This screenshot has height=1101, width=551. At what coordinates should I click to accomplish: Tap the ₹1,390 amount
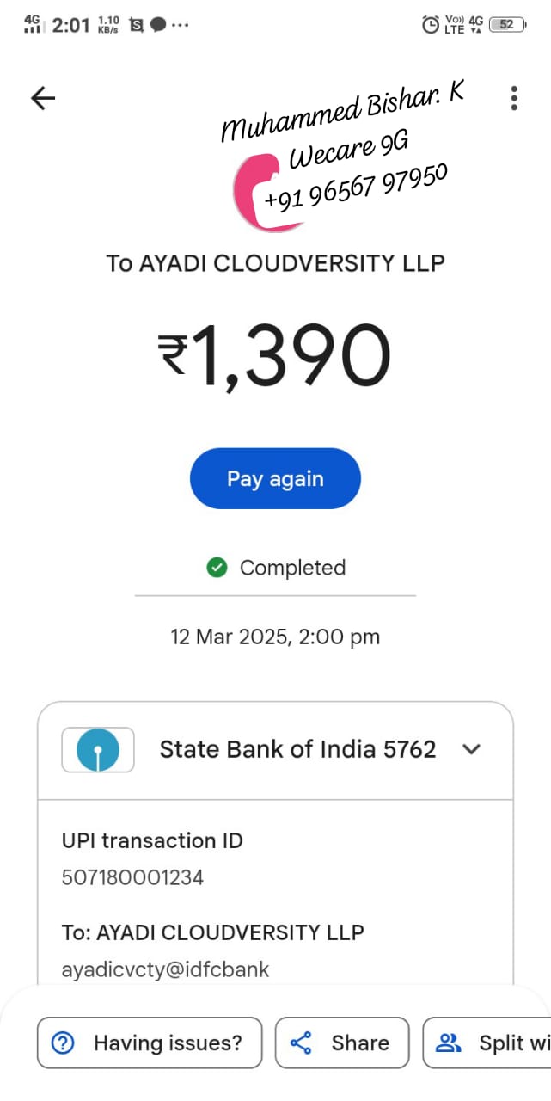tap(275, 355)
